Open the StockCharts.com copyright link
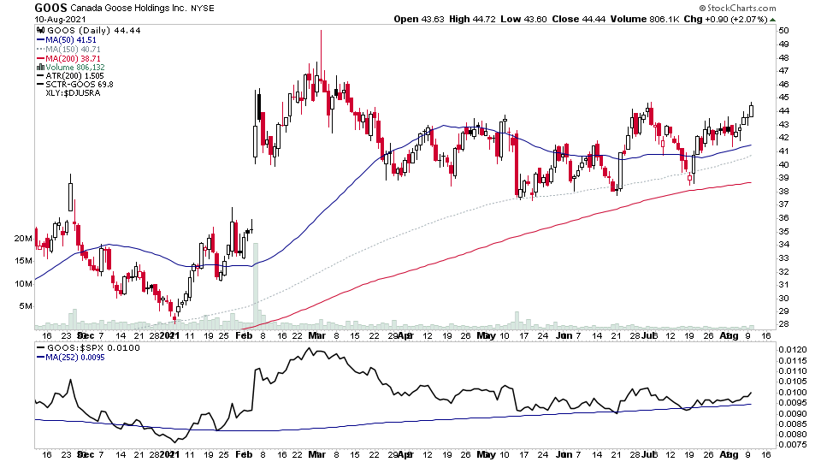821x462 pixels. [x=737, y=8]
